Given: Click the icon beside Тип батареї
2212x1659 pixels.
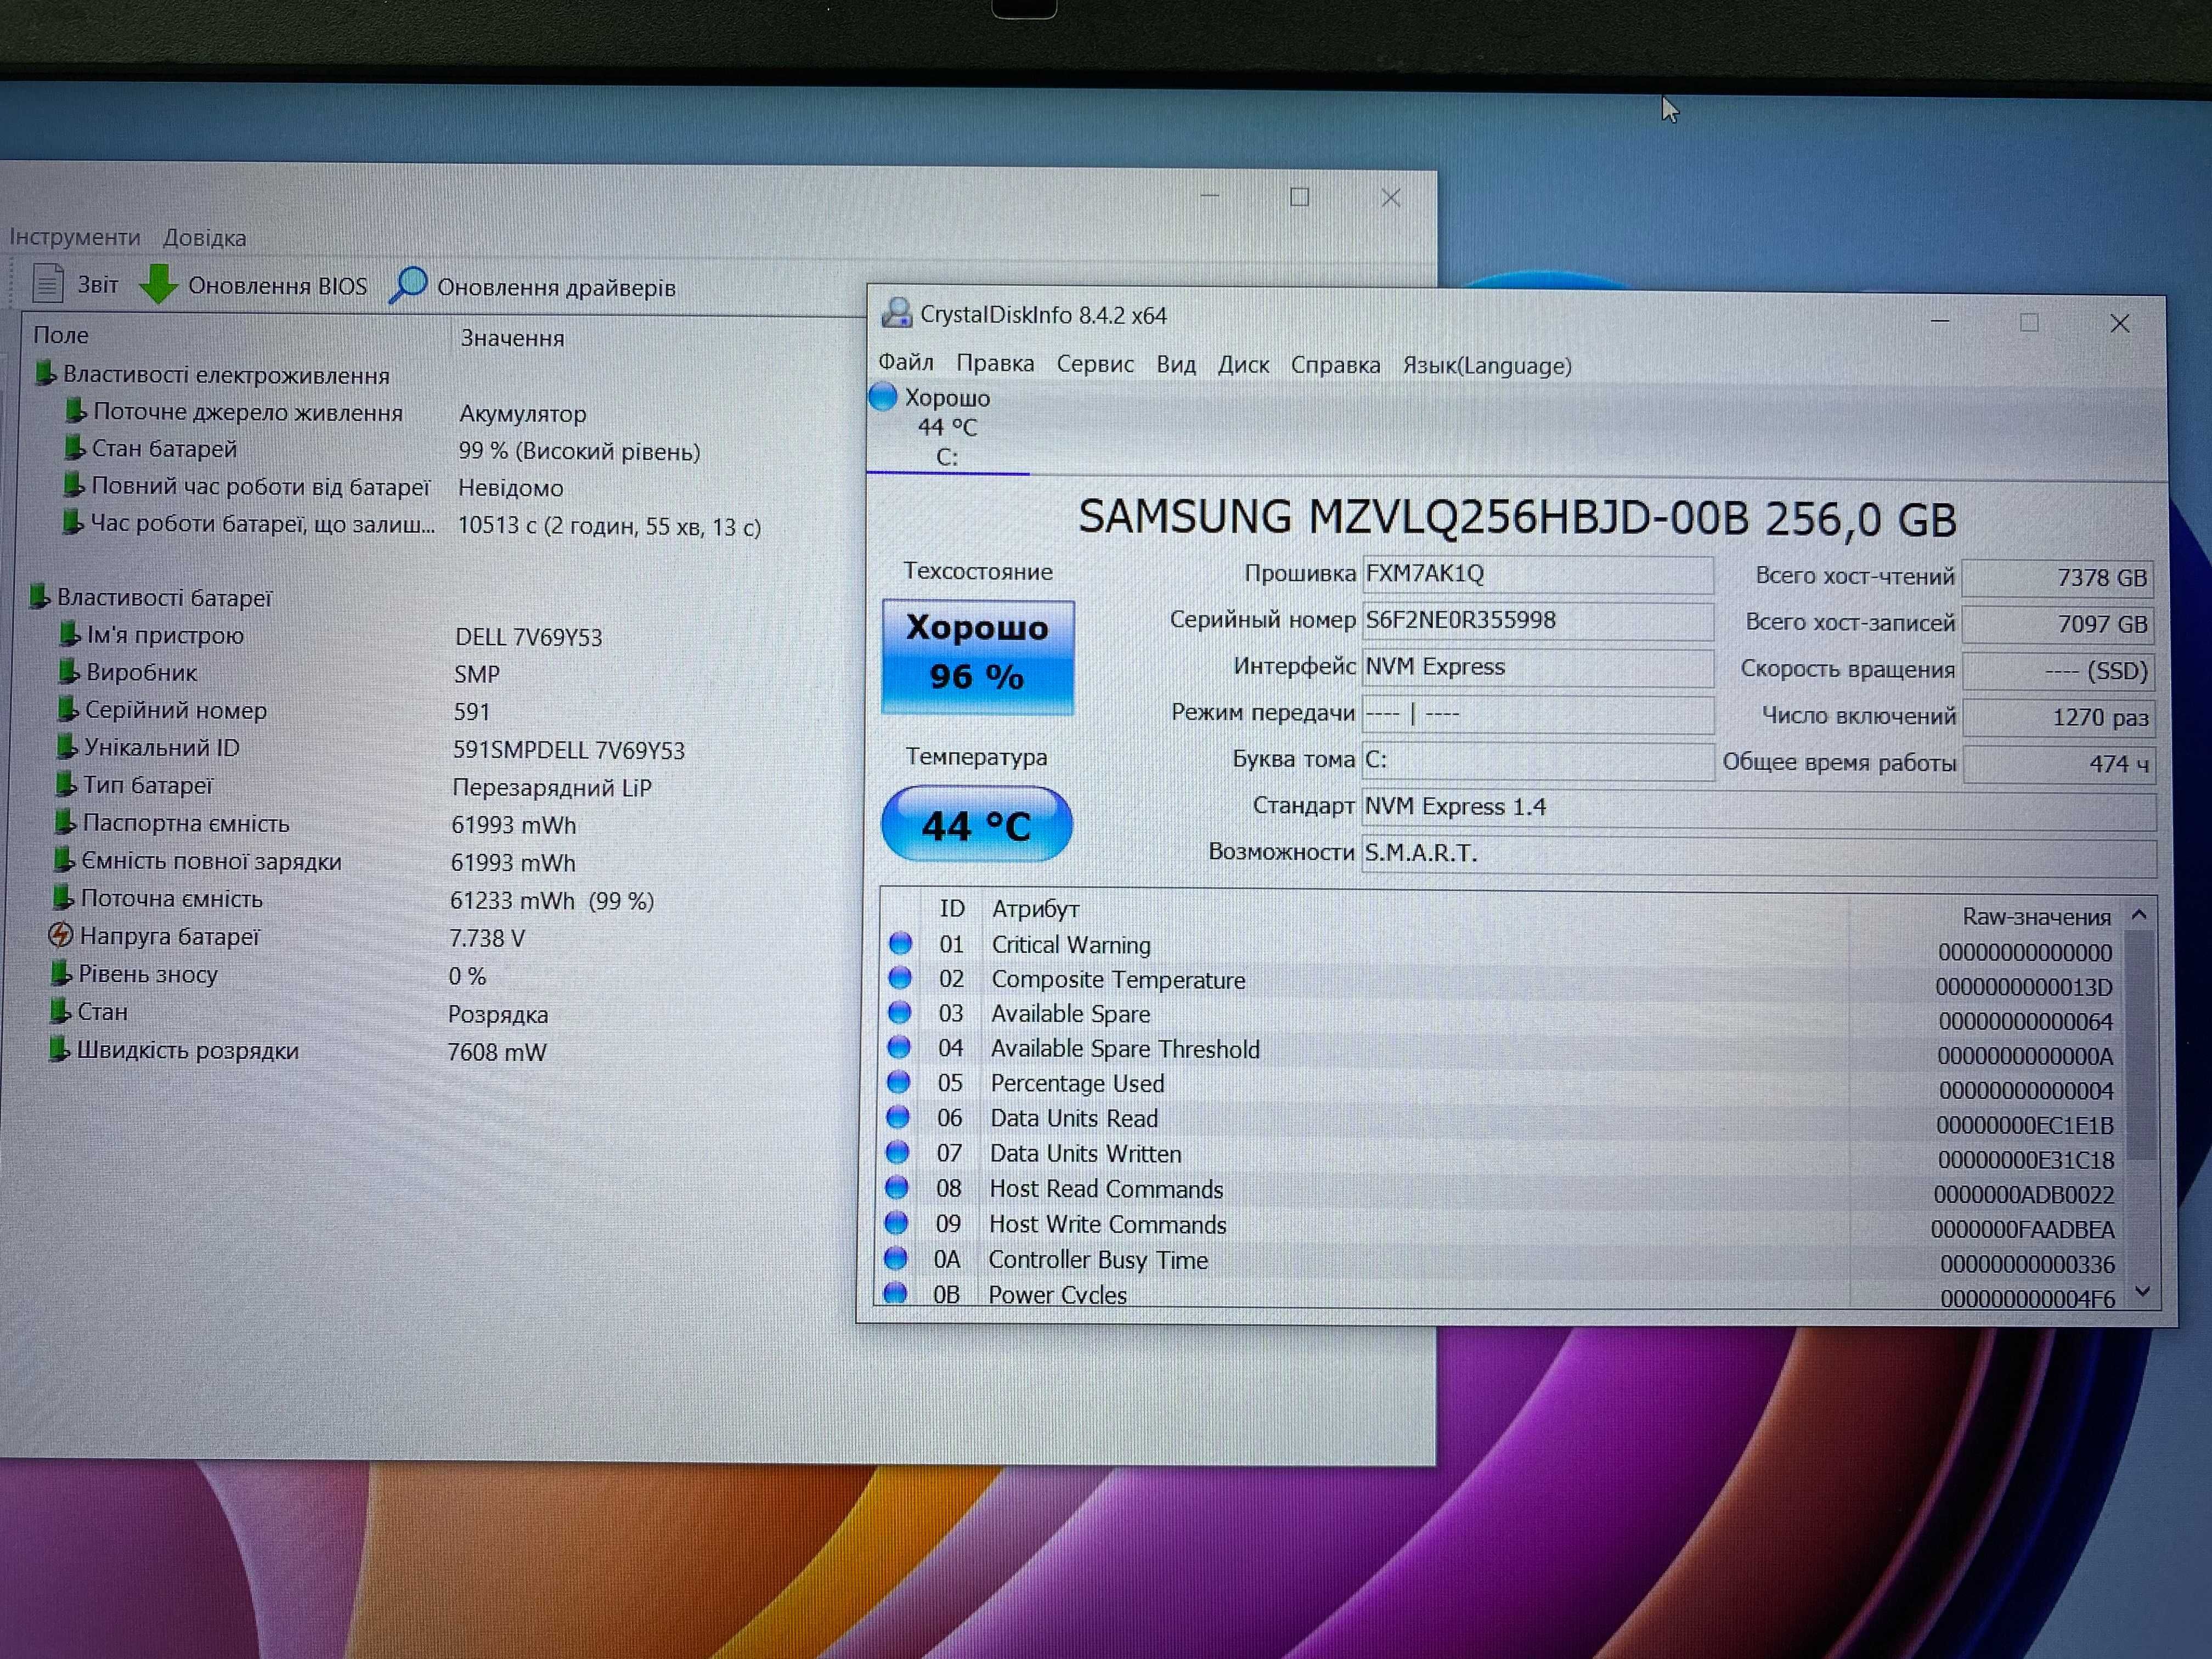Looking at the screenshot, I should tap(65, 783).
